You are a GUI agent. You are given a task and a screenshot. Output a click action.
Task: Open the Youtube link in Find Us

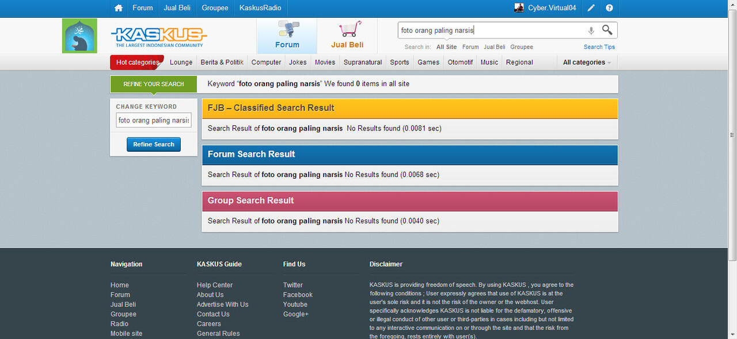[x=295, y=305]
